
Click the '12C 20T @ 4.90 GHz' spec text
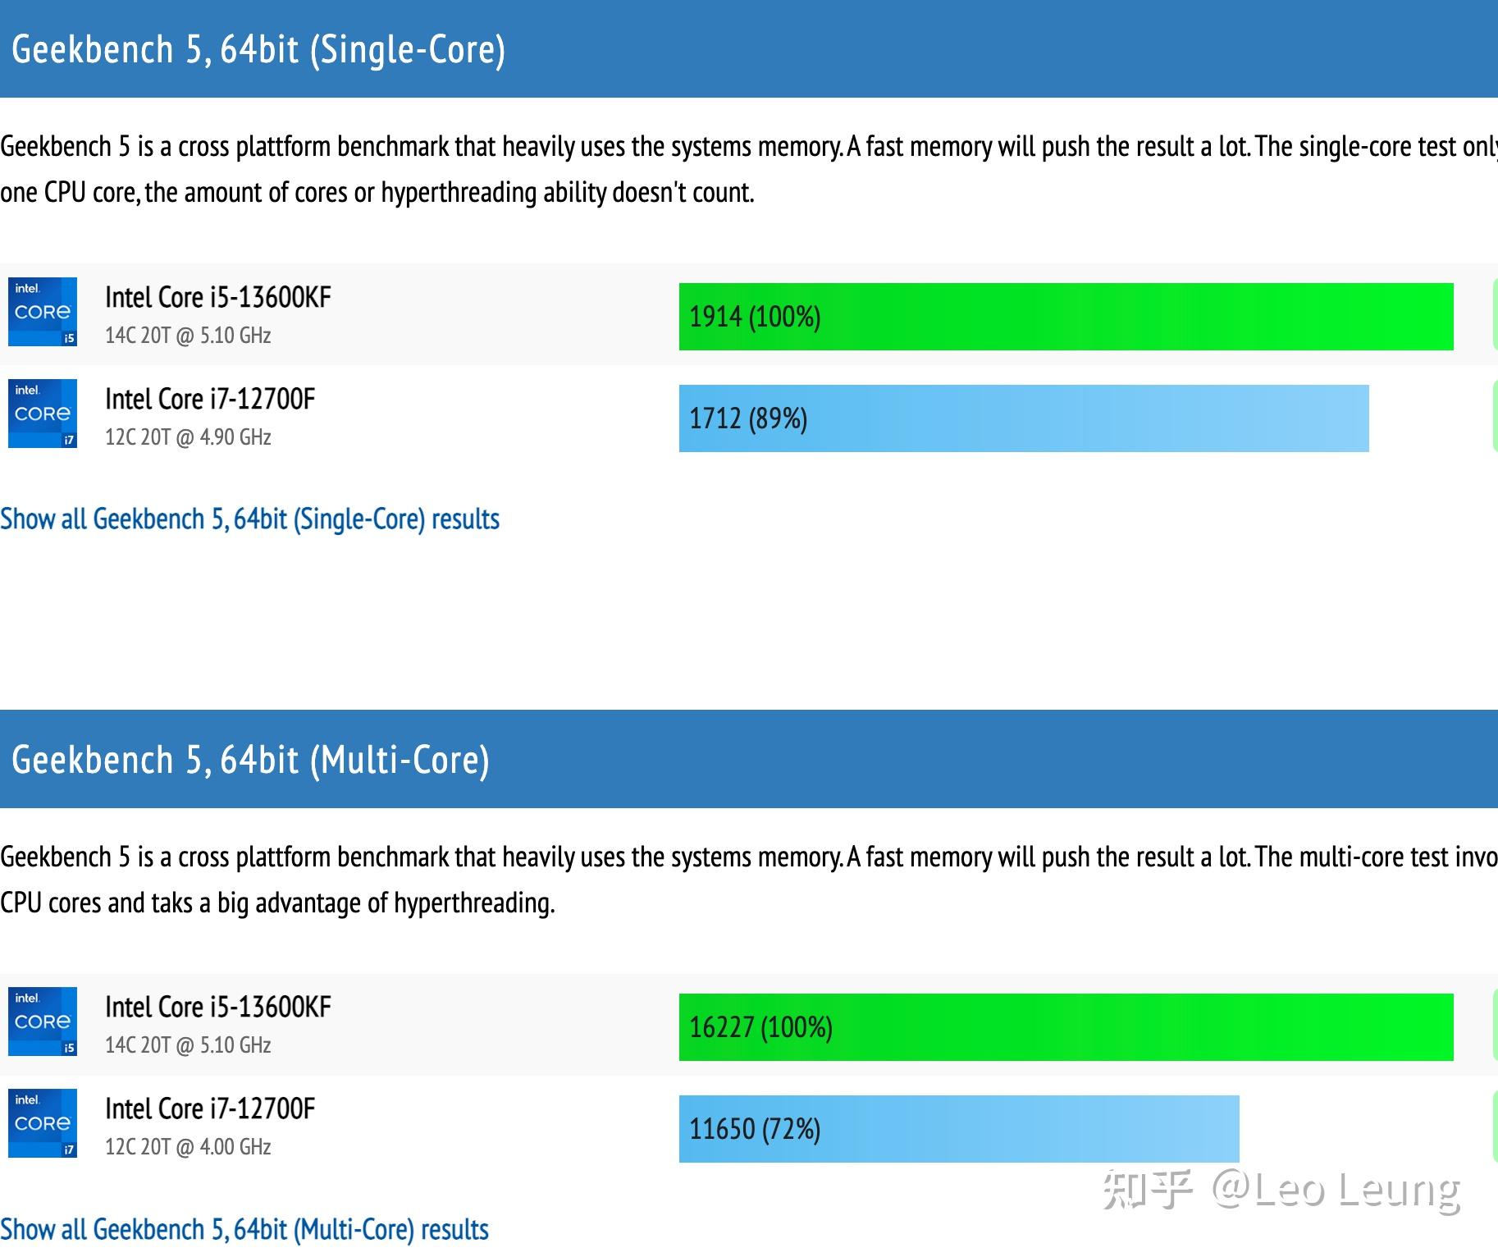(188, 437)
